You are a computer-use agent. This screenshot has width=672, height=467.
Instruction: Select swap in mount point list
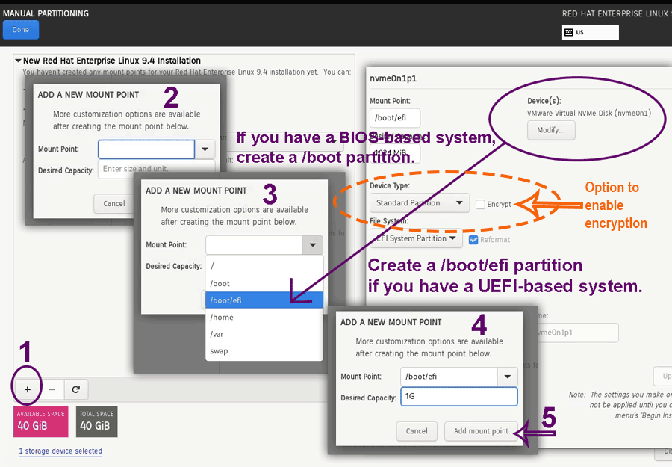[264, 350]
